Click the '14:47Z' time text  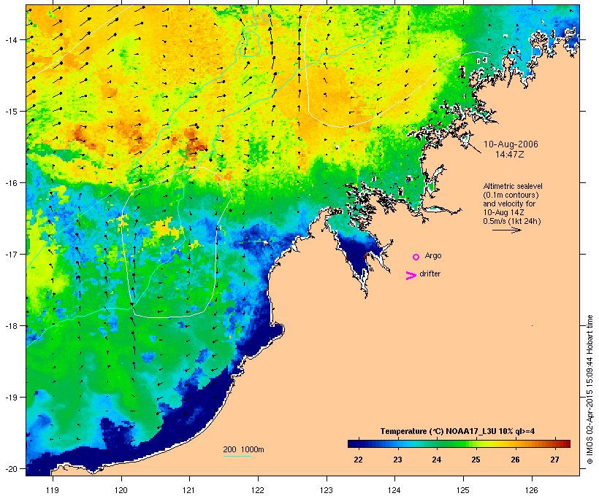(x=510, y=155)
